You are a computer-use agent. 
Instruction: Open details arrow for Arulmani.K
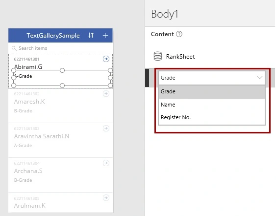click(106, 198)
